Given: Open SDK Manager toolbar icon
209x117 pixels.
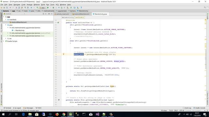Looking at the screenshot, I should [x=78, y=8].
